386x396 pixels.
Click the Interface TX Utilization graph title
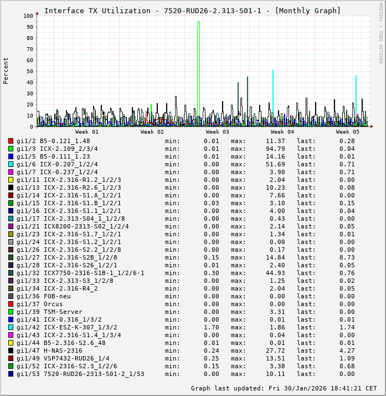(192, 11)
